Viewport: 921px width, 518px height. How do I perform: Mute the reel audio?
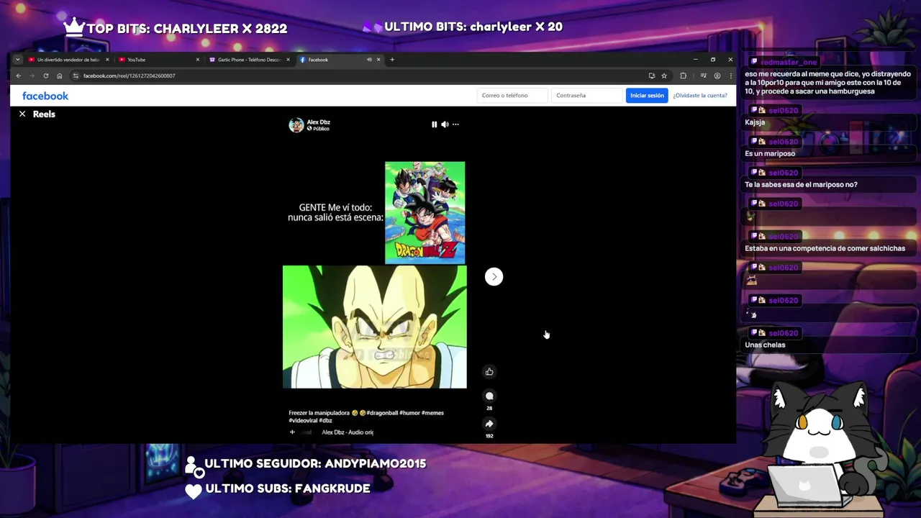[x=445, y=124]
